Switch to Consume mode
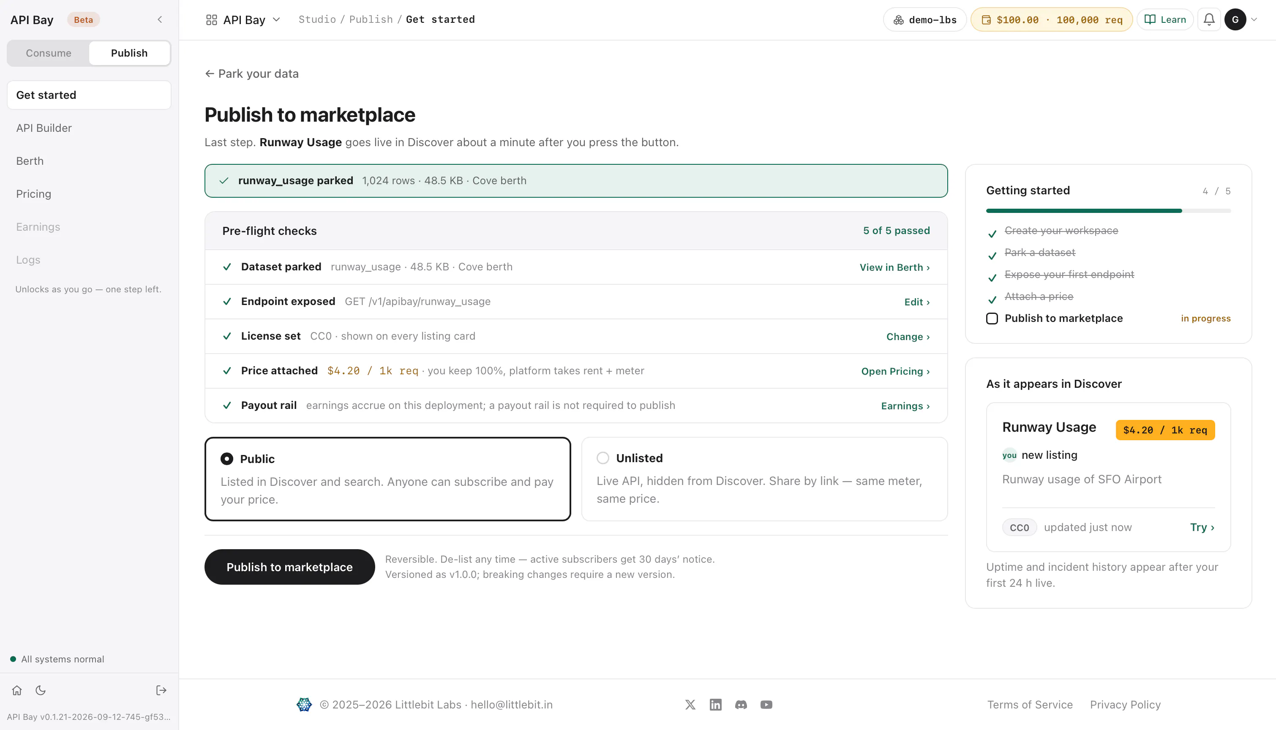Viewport: 1276px width, 730px height. click(49, 53)
